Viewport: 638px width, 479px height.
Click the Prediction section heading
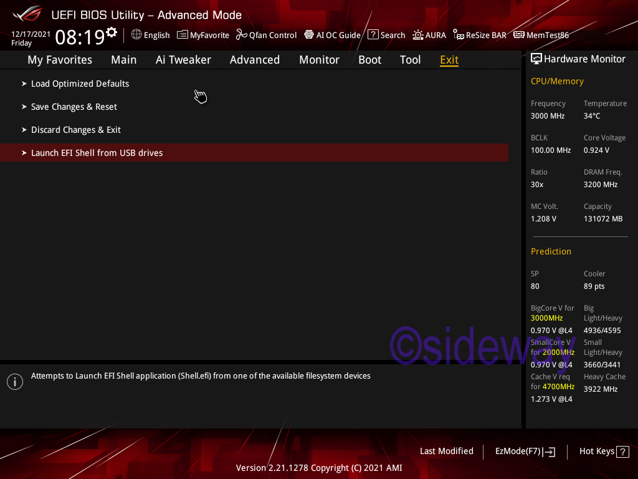pos(551,252)
